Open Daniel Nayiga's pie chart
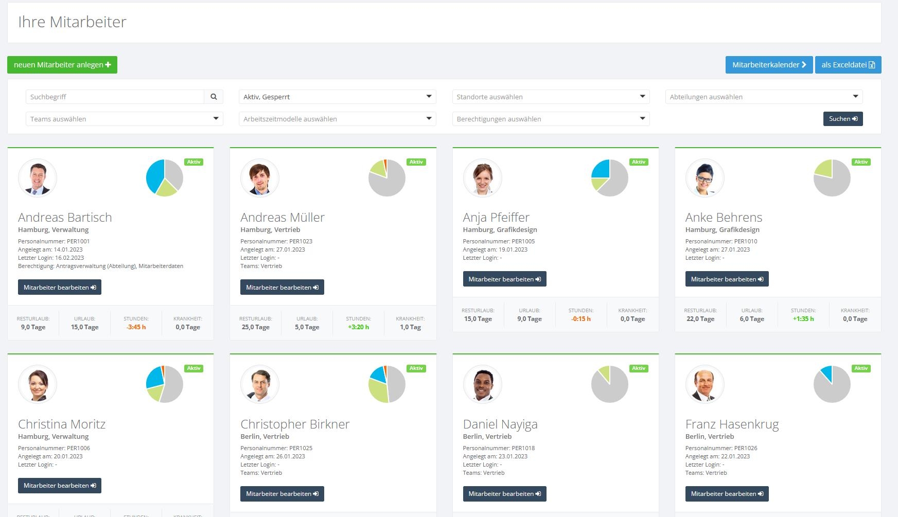Screen dimensions: 898x517 tap(610, 384)
